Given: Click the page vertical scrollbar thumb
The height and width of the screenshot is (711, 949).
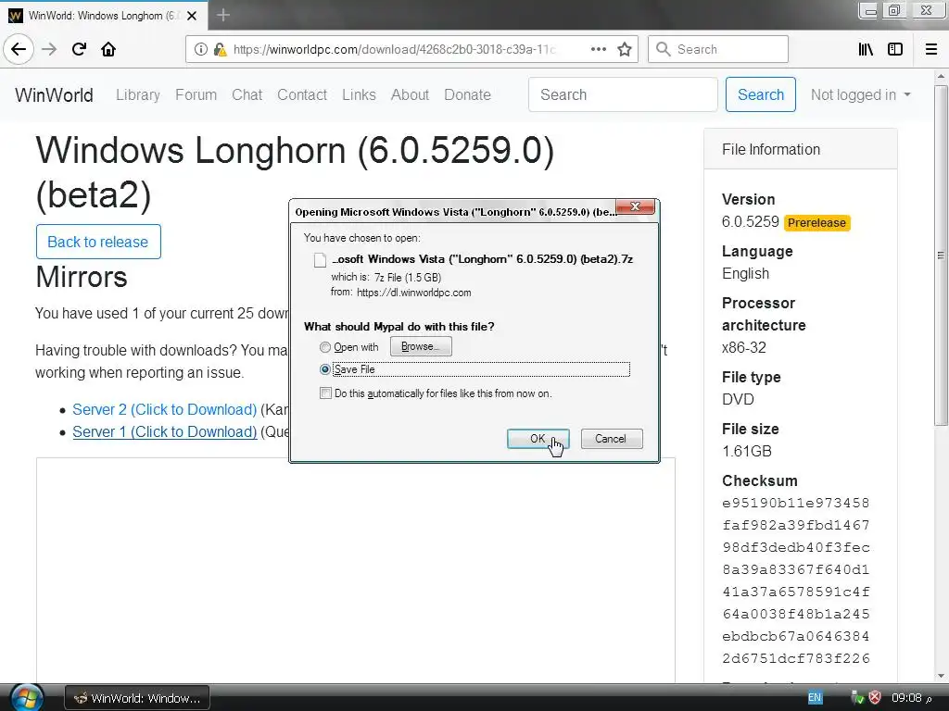Looking at the screenshot, I should coord(941,256).
